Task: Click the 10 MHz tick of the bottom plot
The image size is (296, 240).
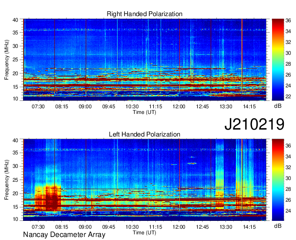Action: pyautogui.click(x=15, y=219)
